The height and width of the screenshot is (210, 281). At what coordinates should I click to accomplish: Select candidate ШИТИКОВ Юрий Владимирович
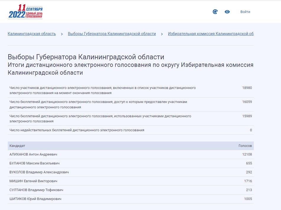tap(35, 199)
